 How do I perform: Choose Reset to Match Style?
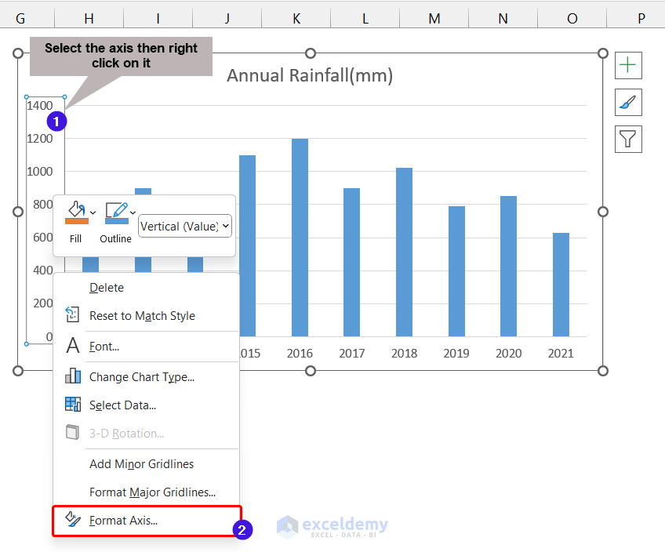point(147,316)
